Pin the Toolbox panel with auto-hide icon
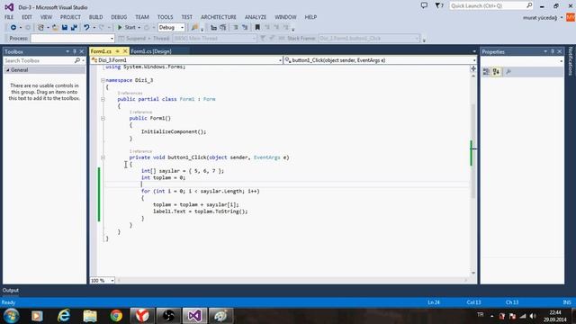576x324 pixels. (75, 52)
